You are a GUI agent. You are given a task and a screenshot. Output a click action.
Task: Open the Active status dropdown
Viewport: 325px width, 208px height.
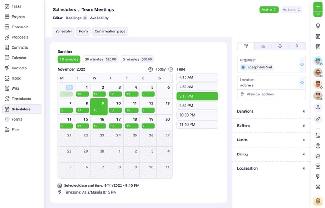click(x=269, y=9)
